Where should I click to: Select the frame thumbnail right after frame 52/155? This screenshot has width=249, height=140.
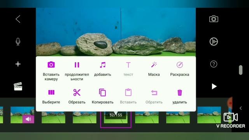pyautogui.click(x=147, y=117)
